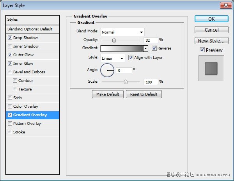Click the New Style button

(x=211, y=41)
